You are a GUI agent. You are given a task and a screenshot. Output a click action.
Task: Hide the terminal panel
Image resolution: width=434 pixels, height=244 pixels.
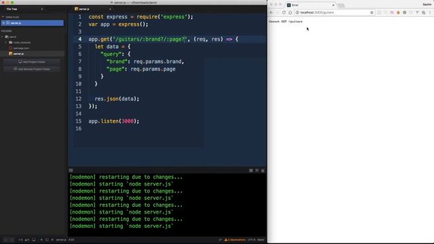[257, 171]
